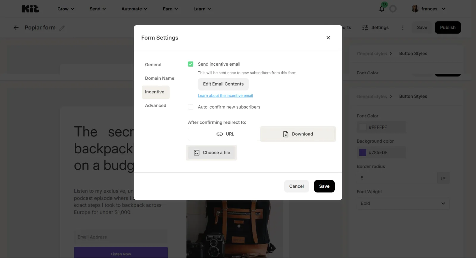Select the URL redirect option
476x258 pixels.
coord(224,134)
